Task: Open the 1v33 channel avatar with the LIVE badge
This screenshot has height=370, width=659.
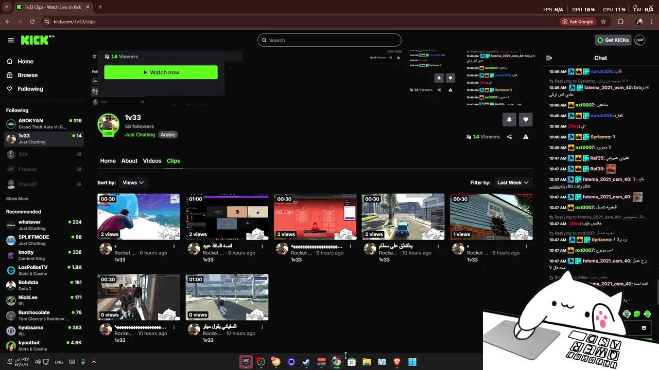Action: (108, 125)
